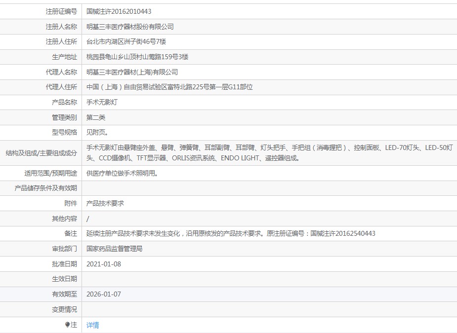Select the structure description mentioning LED-70灯头
This screenshot has width=457, height=333.
click(270, 153)
